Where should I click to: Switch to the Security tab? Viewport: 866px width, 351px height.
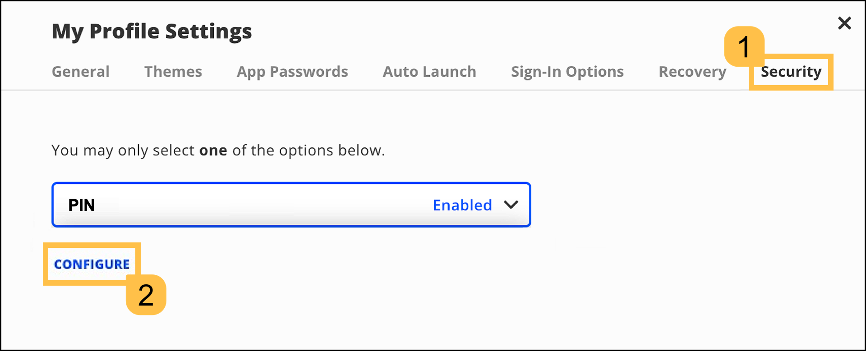pyautogui.click(x=791, y=72)
